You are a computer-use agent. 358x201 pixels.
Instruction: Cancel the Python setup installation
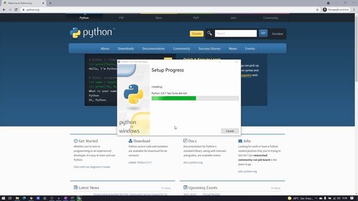click(x=230, y=131)
